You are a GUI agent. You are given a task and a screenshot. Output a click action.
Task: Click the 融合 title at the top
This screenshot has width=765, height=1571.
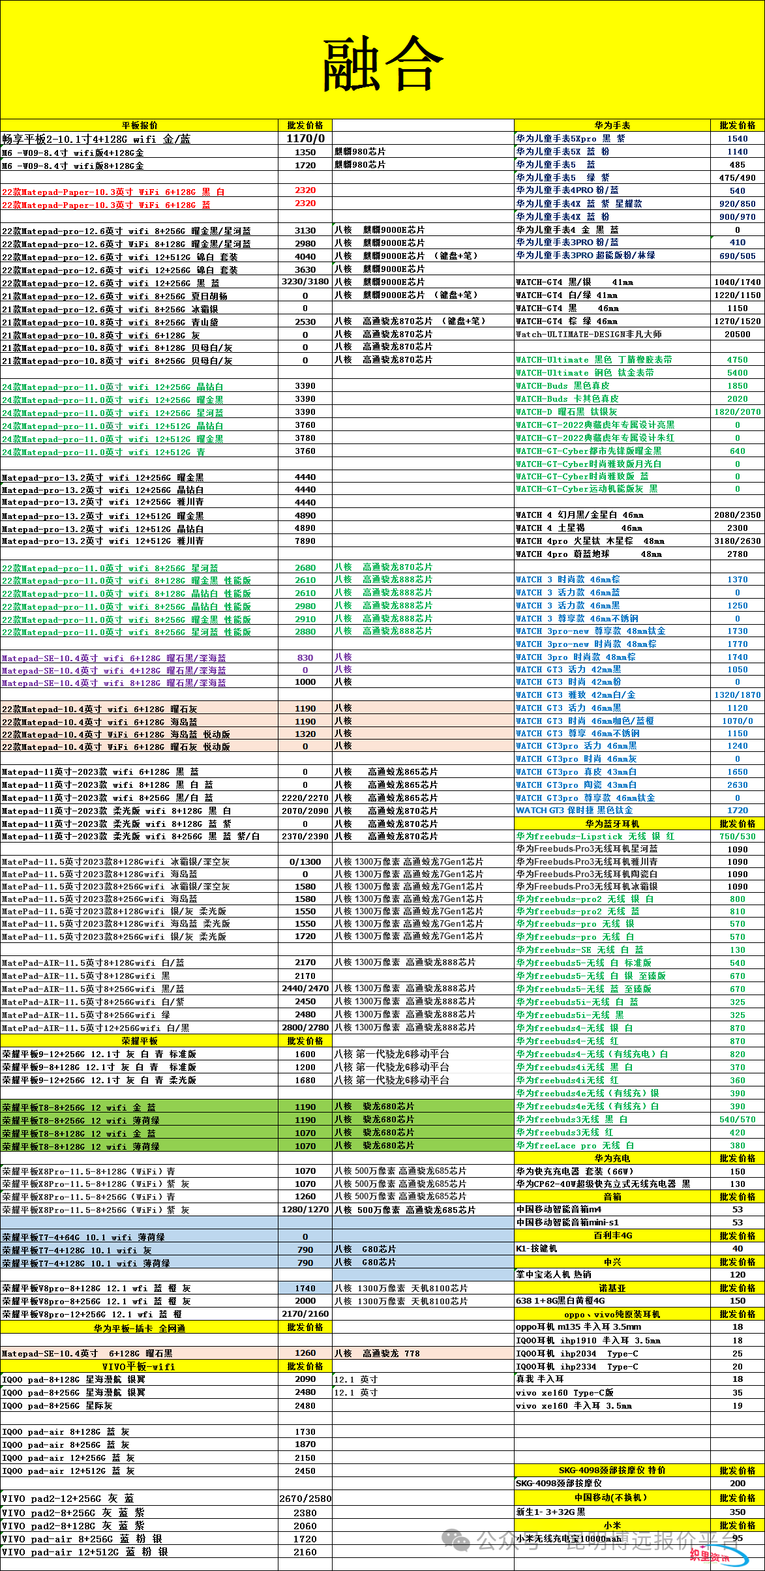coord(383,63)
